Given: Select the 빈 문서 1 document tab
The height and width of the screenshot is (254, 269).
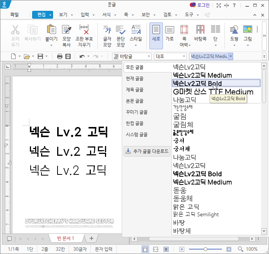Looking at the screenshot, I should coord(65,238).
